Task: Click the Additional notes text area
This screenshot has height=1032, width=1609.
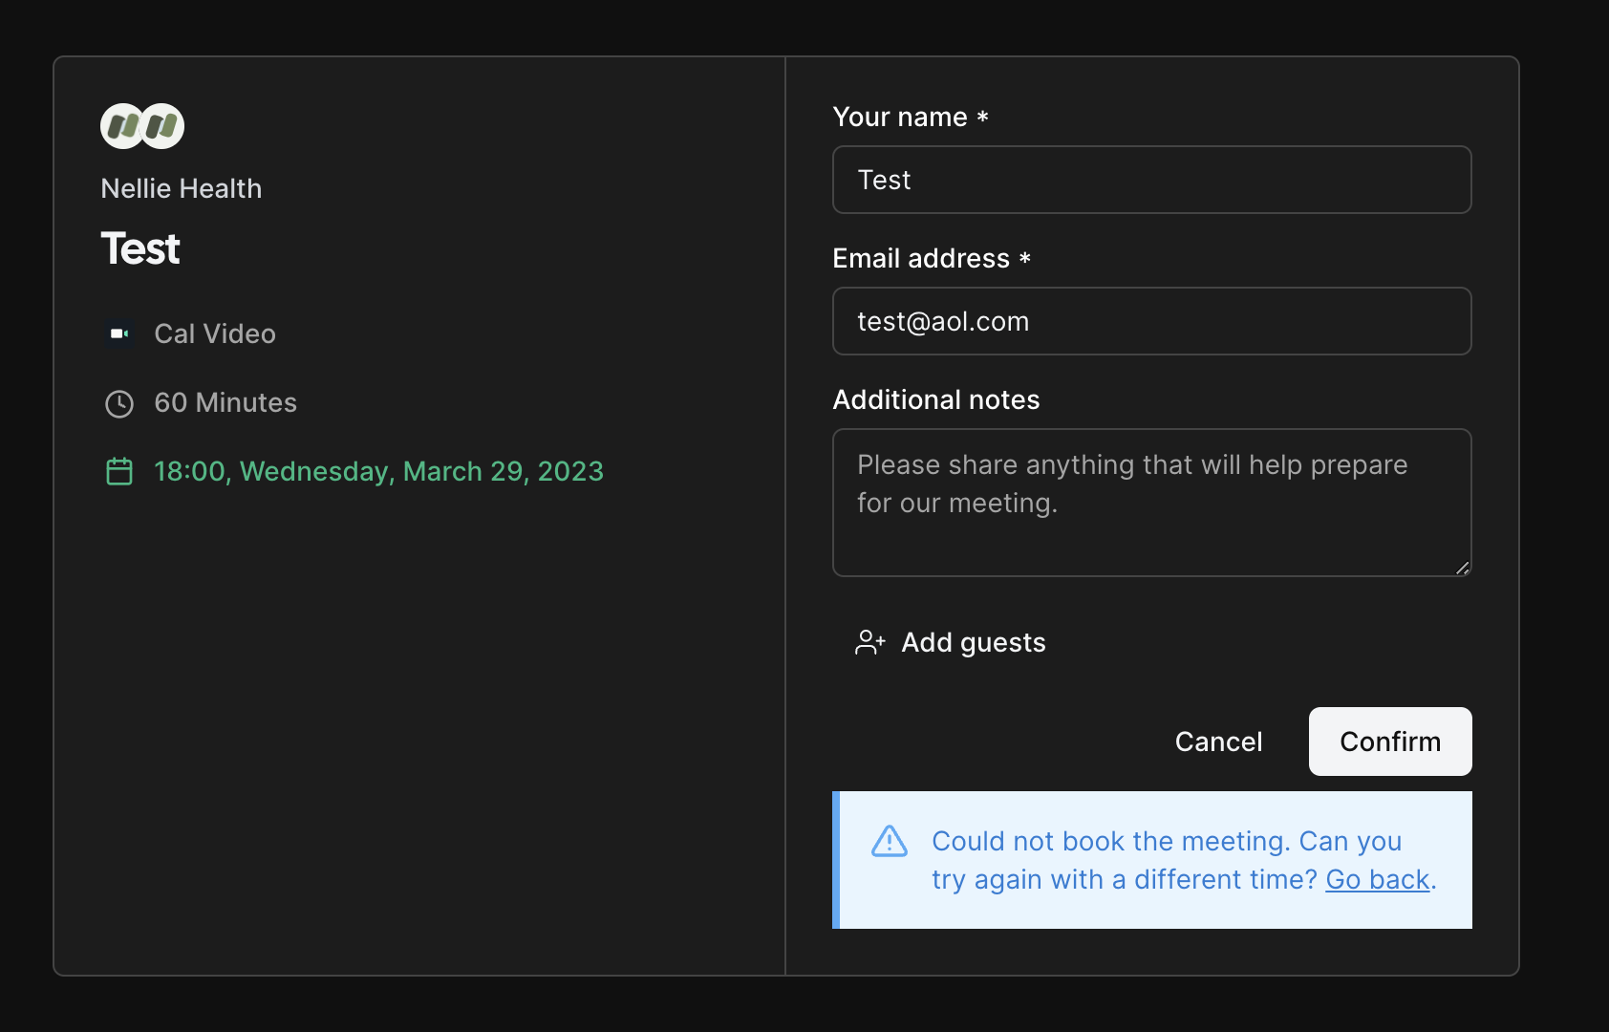Action: tap(1150, 502)
